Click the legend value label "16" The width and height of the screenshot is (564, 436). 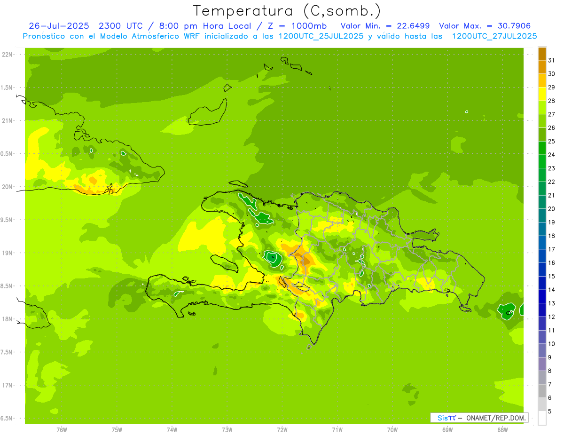pyautogui.click(x=552, y=263)
